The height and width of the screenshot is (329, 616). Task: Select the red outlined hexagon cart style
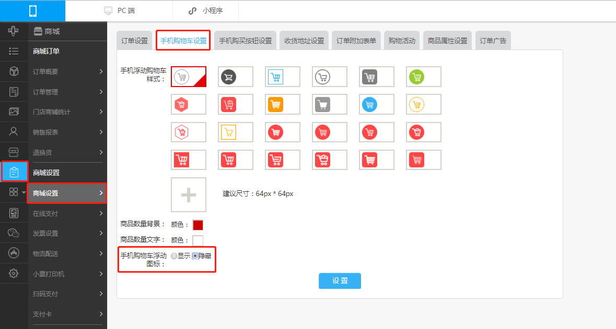(189, 132)
